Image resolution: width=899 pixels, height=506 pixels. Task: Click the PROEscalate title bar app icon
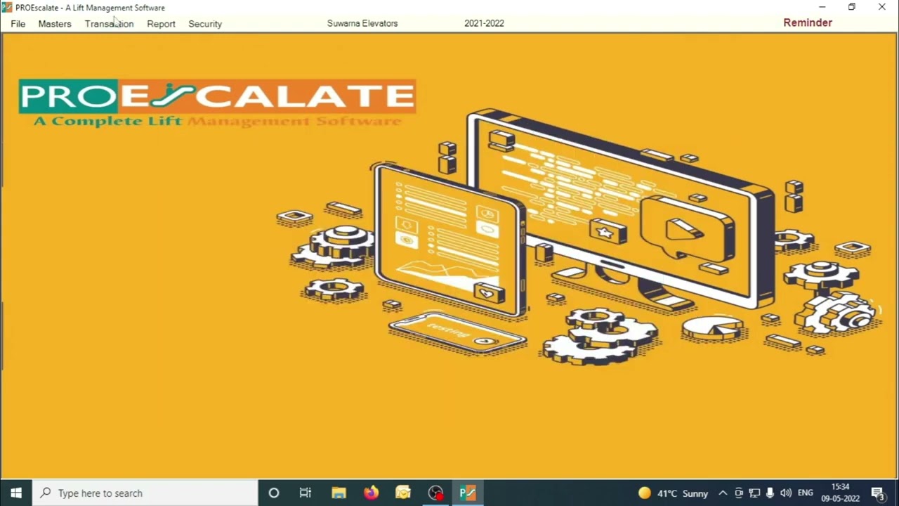point(7,8)
